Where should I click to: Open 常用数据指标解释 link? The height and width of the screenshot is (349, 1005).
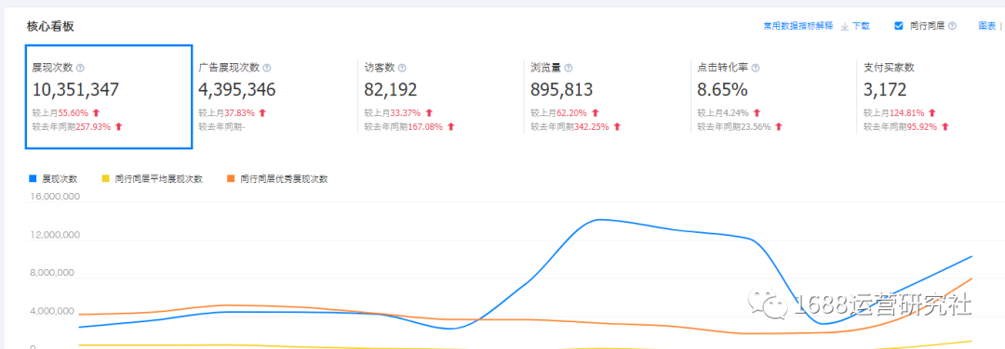coord(798,26)
